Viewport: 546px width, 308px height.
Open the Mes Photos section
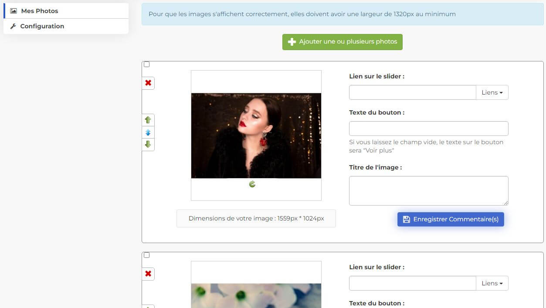67,11
